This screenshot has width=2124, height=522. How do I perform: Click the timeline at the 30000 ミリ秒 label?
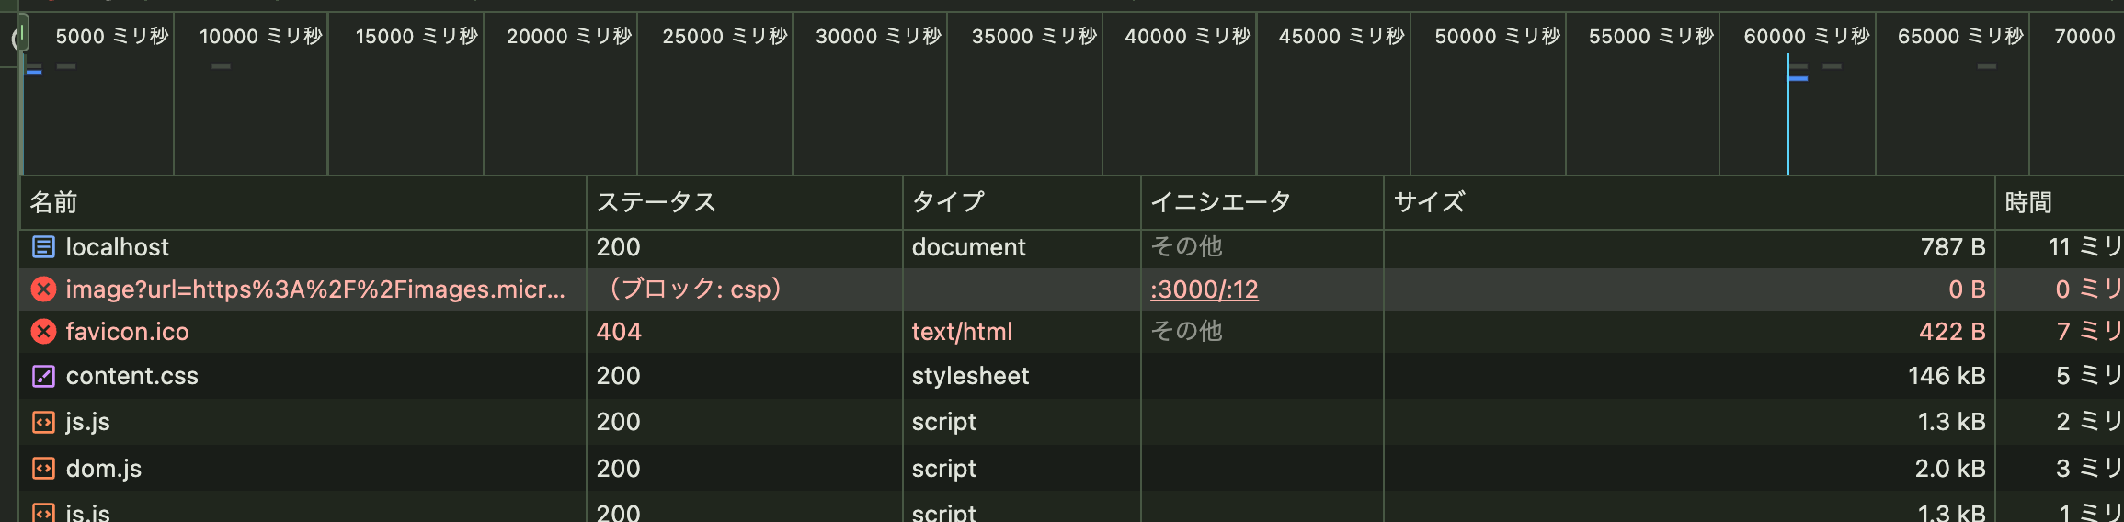(878, 37)
